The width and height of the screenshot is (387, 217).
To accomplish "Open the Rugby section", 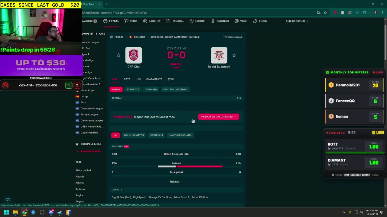I will (260, 21).
